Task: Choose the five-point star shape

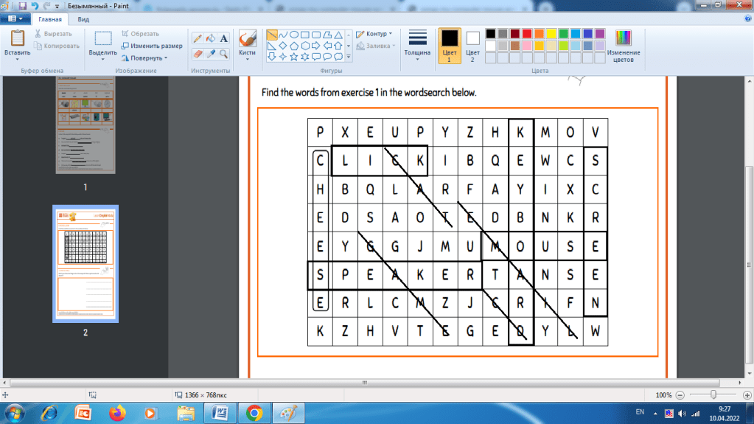Action: click(293, 56)
